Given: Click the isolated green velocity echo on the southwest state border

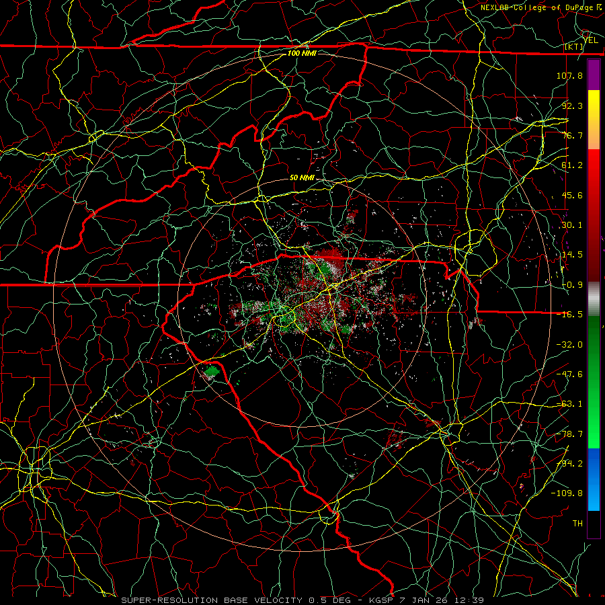Looking at the screenshot, I should click(x=212, y=372).
